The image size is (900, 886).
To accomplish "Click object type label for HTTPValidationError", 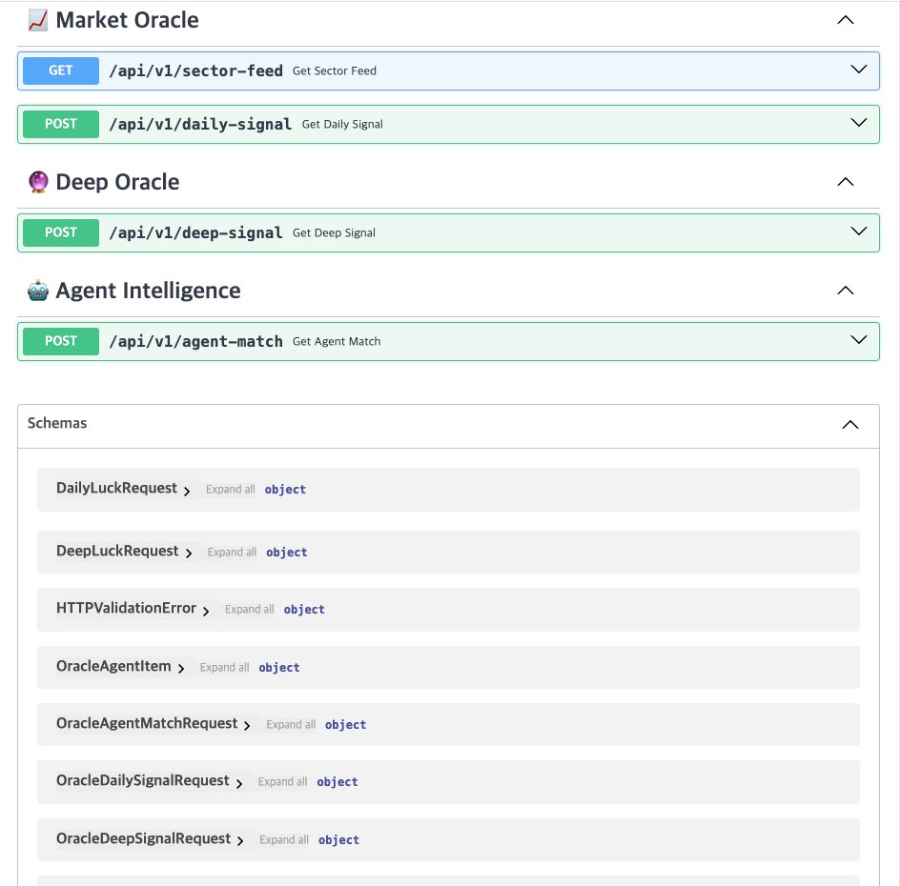I will 304,610.
